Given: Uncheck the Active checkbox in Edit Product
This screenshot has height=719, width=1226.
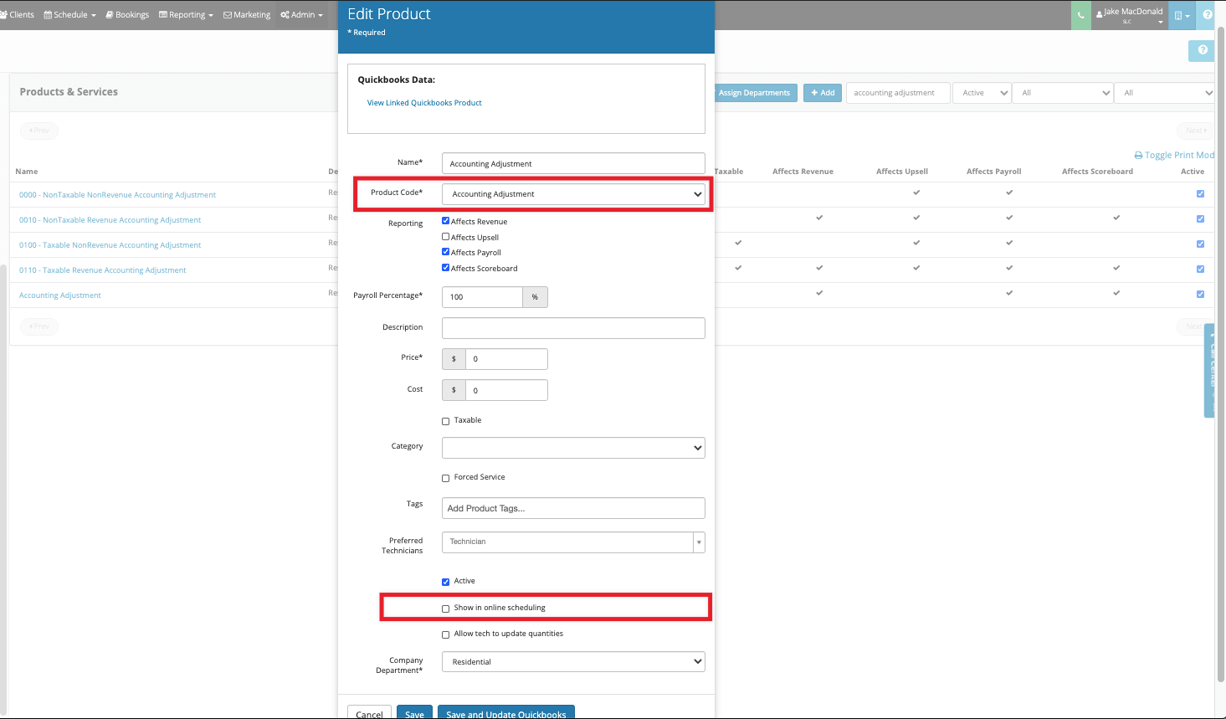Looking at the screenshot, I should [445, 582].
